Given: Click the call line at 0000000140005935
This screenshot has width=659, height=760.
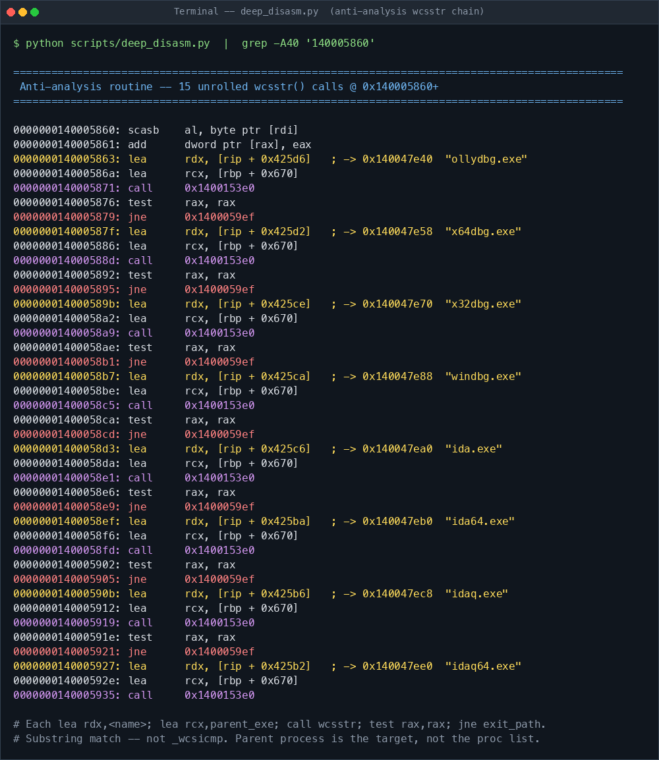Looking at the screenshot, I should (x=134, y=695).
